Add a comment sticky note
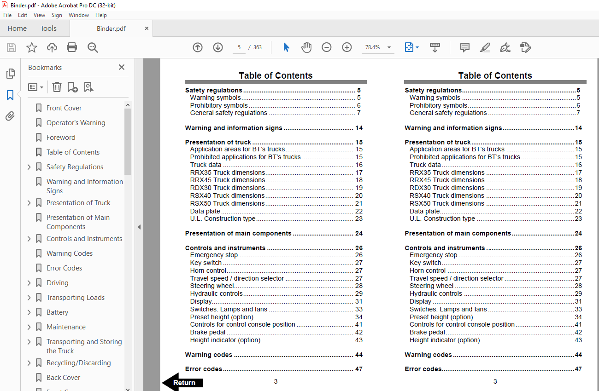The image size is (599, 391). click(x=465, y=47)
